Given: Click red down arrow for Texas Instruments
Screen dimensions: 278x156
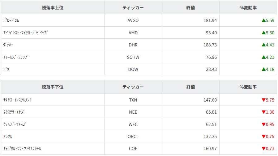Looking at the screenshot, I should [263, 100].
